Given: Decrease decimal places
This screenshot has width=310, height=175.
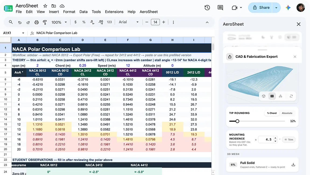Looking at the screenshot, I should (x=92, y=22).
